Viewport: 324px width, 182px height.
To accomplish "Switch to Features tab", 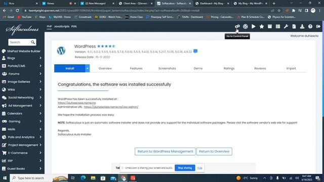I will click(136, 68).
